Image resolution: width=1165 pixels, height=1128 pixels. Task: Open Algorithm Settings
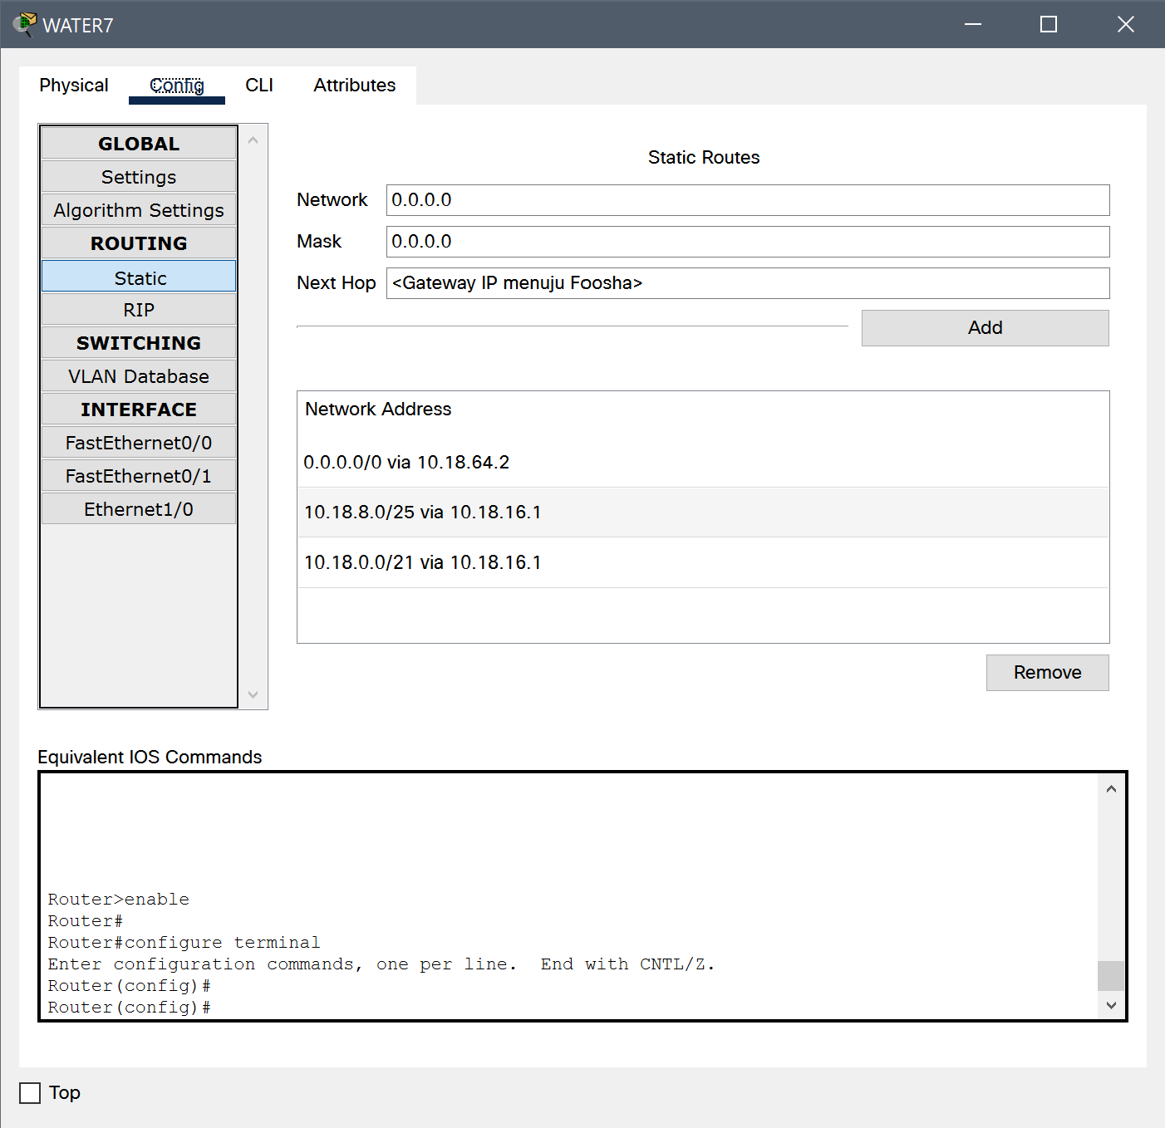coord(139,210)
